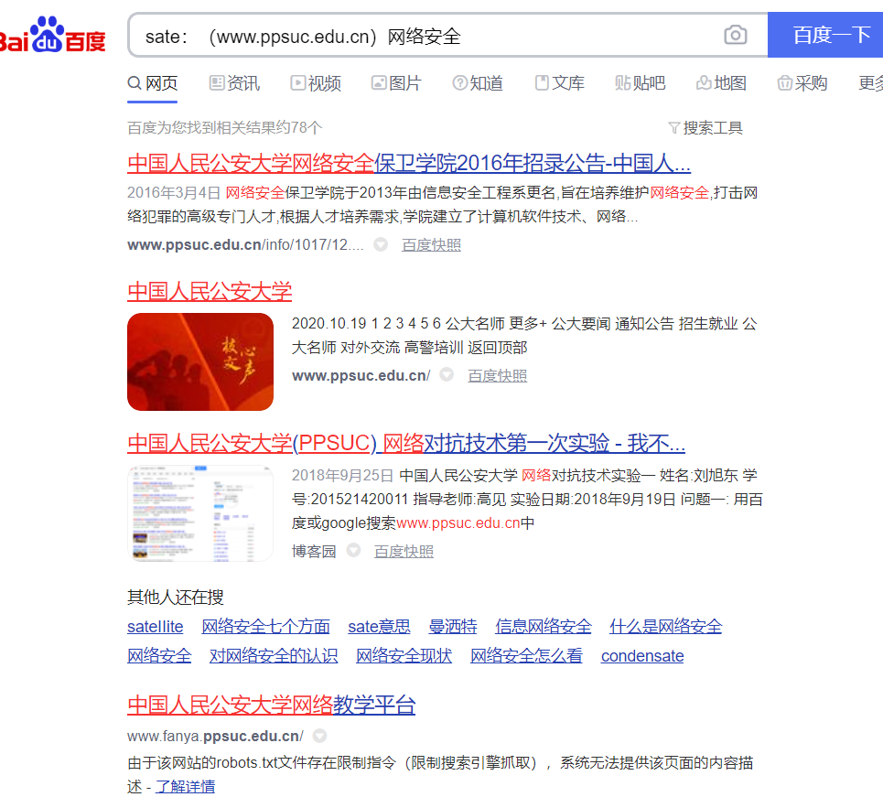The height and width of the screenshot is (797, 883).
Task: Go to the 贴吧 tab
Action: tap(641, 83)
